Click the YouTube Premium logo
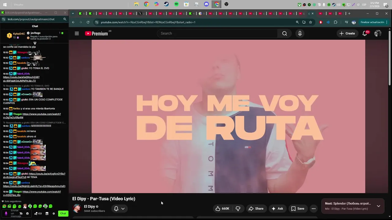Viewport: 392px width, 220px height. pos(96,34)
